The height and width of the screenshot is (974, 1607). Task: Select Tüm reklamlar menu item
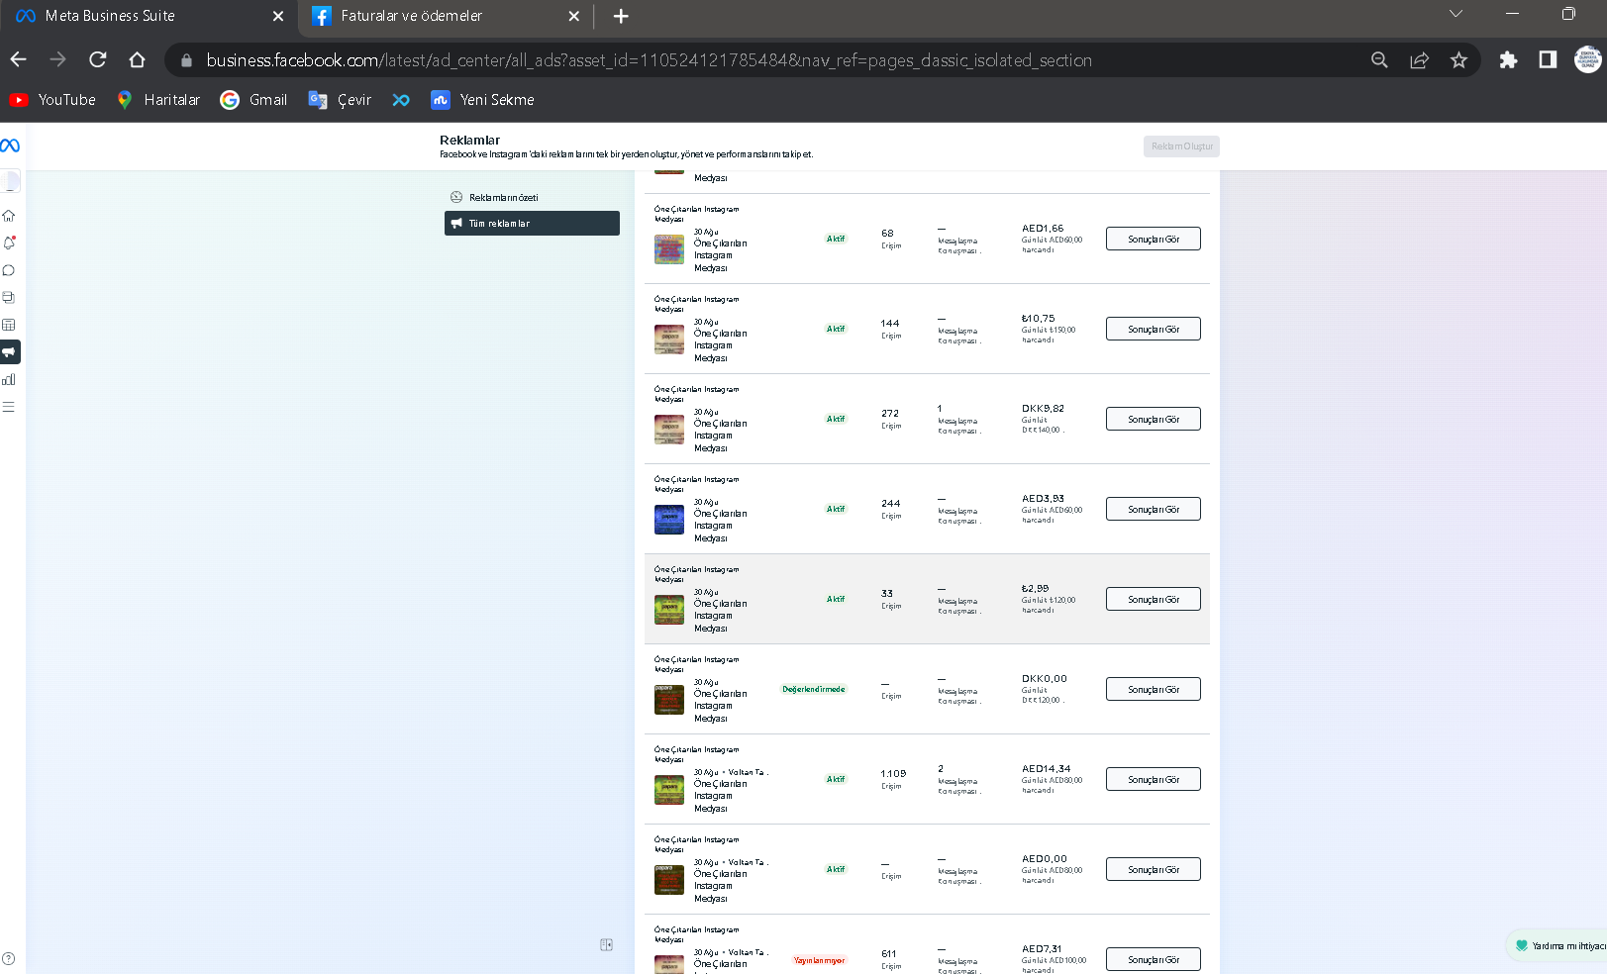pyautogui.click(x=532, y=224)
